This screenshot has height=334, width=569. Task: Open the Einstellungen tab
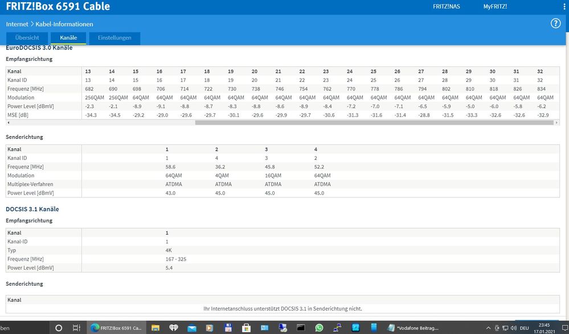pyautogui.click(x=114, y=38)
